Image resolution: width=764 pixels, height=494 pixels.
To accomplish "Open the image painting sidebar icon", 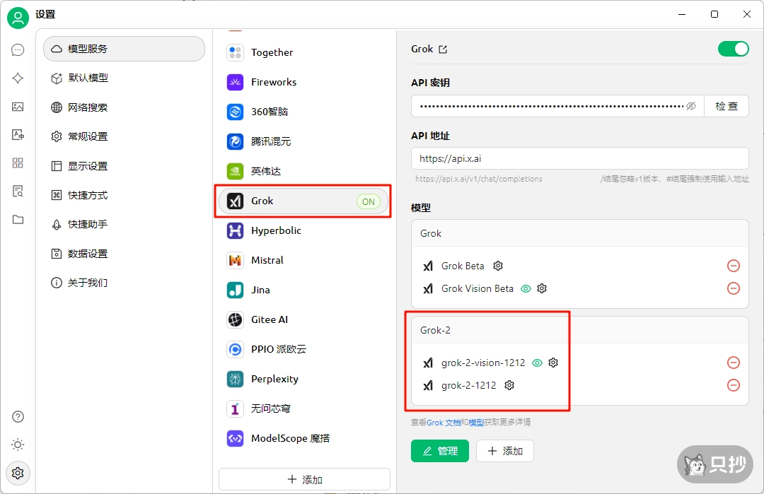I will pyautogui.click(x=18, y=107).
